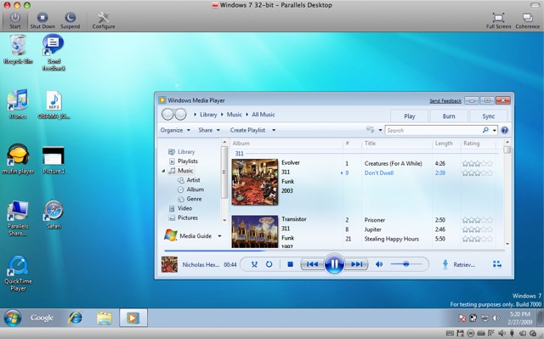Switch to Now Playing view icon
The image size is (544, 339).
tap(497, 264)
